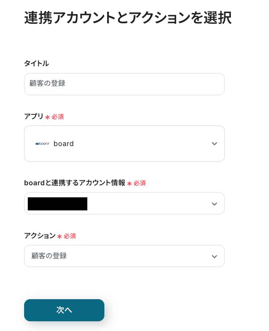Click the board logo icon

click(x=42, y=144)
